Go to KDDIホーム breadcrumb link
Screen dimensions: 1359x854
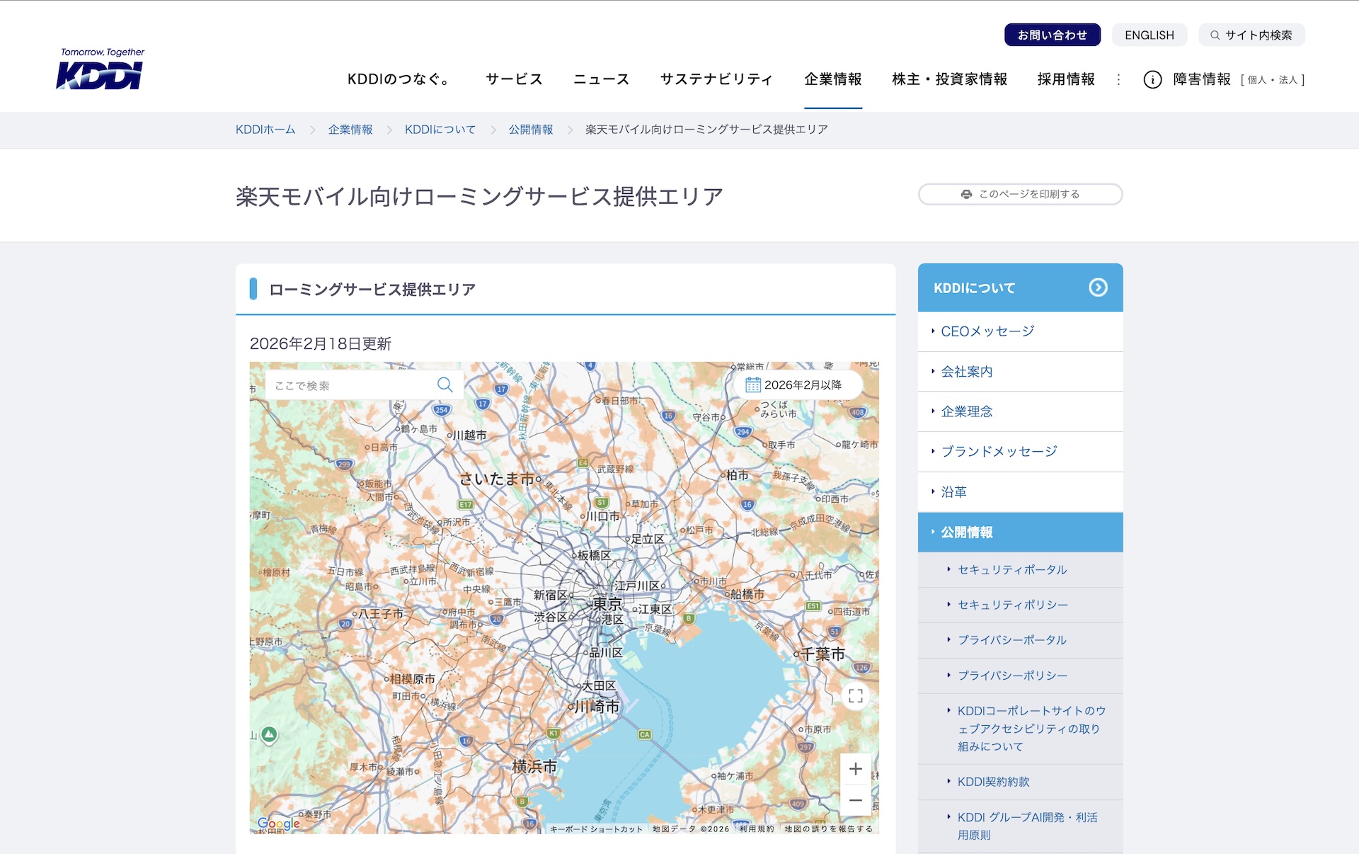265,130
